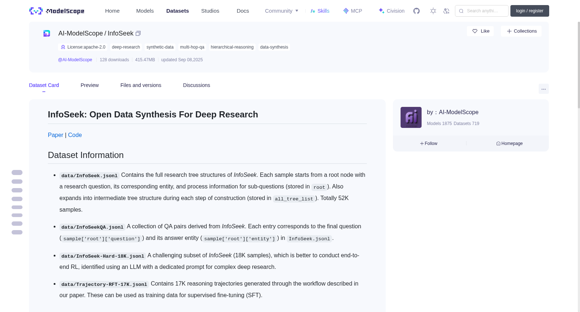The image size is (580, 312).
Task: Click the @AI-ModelScope author link
Action: click(x=75, y=60)
